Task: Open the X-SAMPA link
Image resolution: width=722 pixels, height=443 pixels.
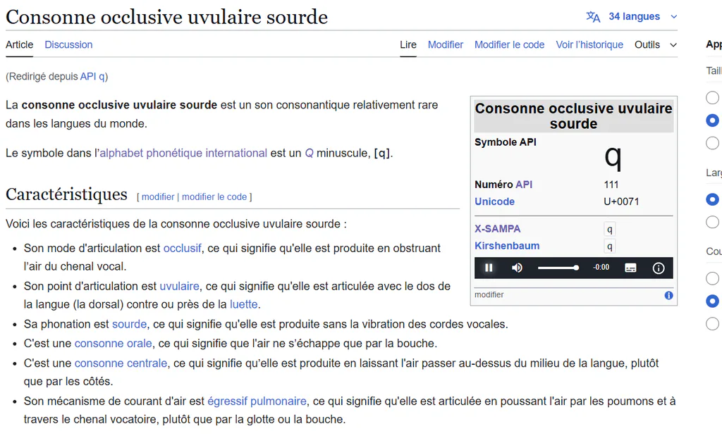Action: pos(497,229)
